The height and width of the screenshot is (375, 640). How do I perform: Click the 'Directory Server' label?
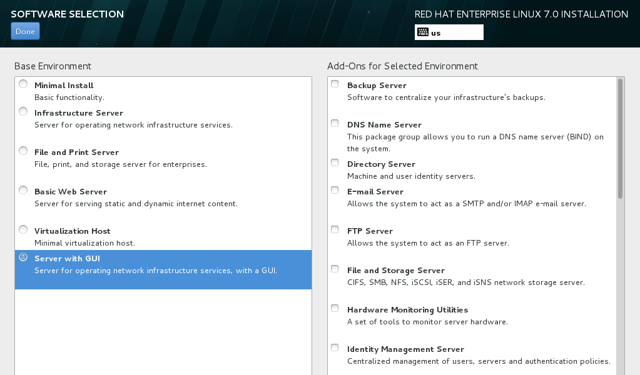(x=381, y=164)
